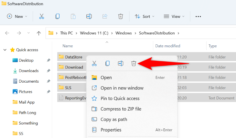Click the pin icon beside Downloads
This screenshot has width=236, height=138.
point(48,70)
